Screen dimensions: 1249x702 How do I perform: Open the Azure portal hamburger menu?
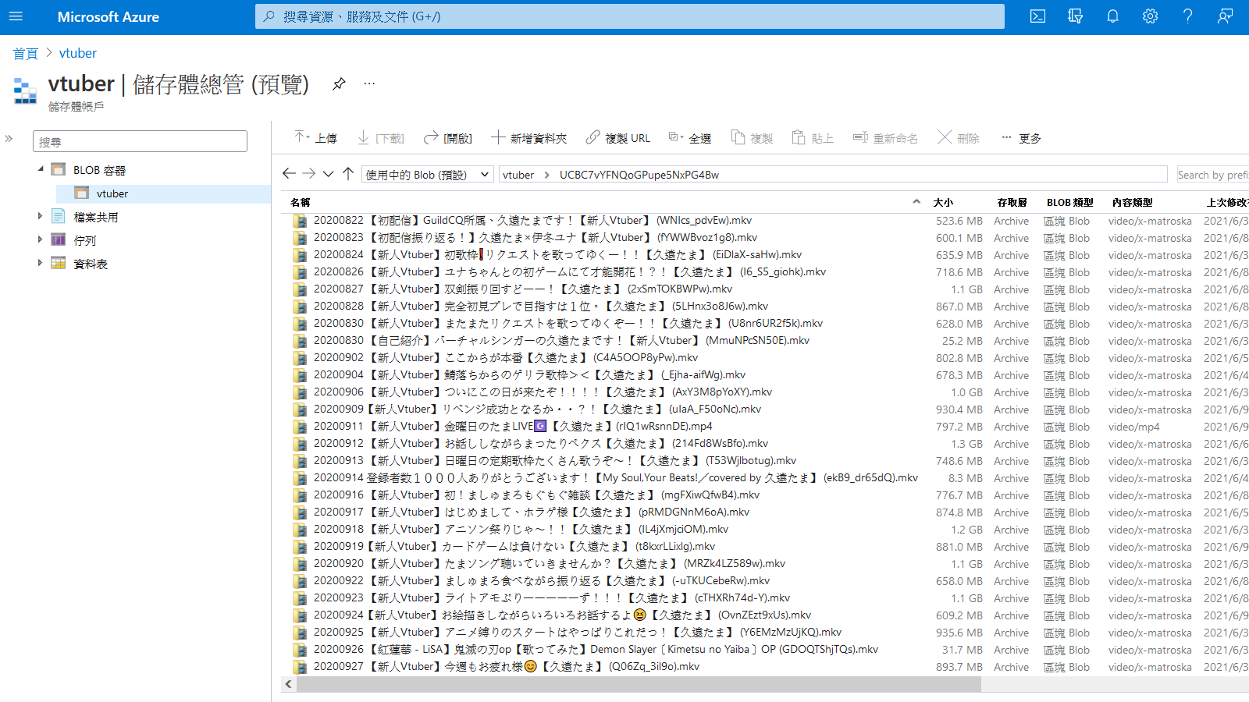pos(16,16)
